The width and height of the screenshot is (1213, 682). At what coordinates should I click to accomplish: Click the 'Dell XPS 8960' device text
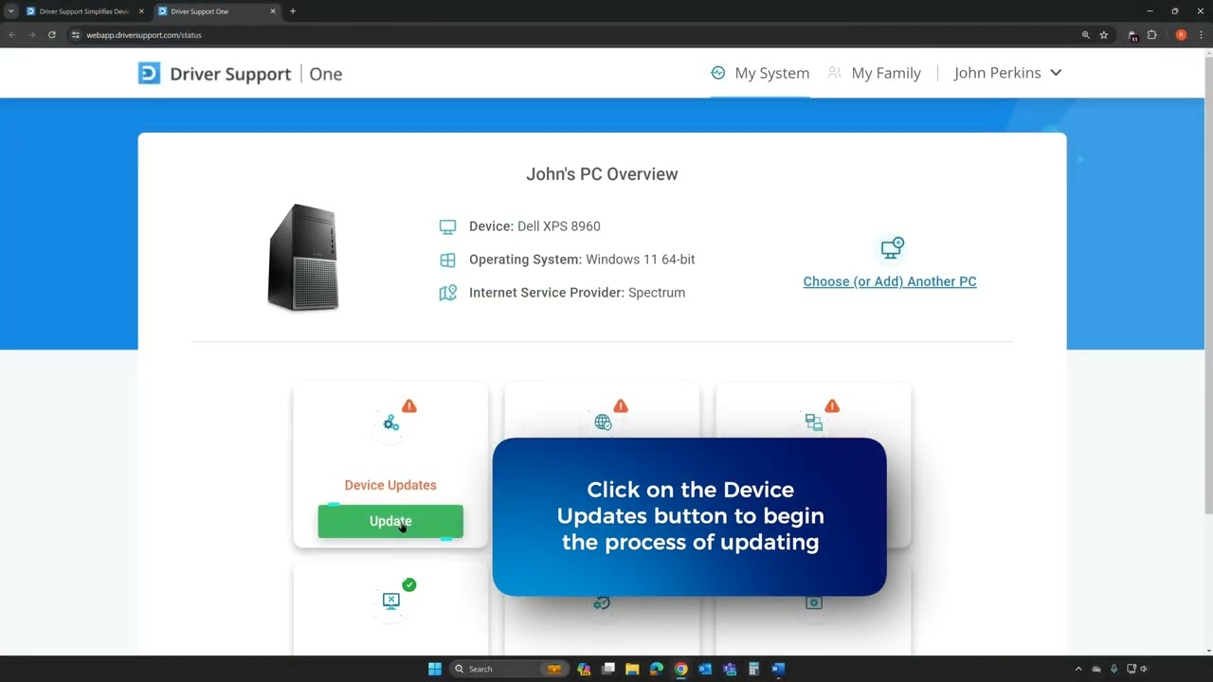coord(559,226)
